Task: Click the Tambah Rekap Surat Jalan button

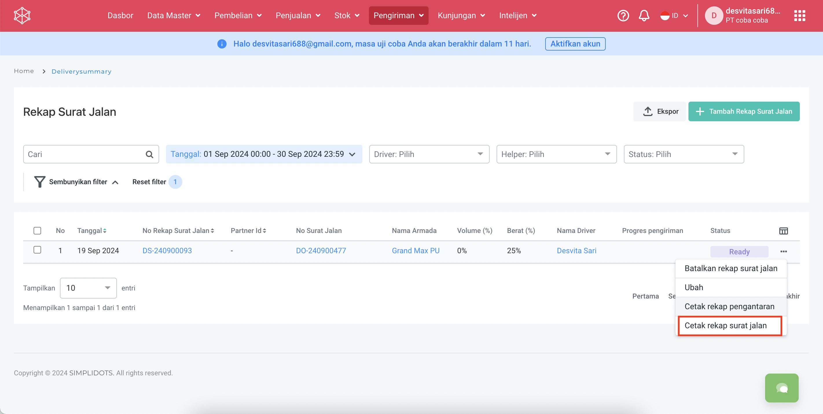Action: coord(743,111)
